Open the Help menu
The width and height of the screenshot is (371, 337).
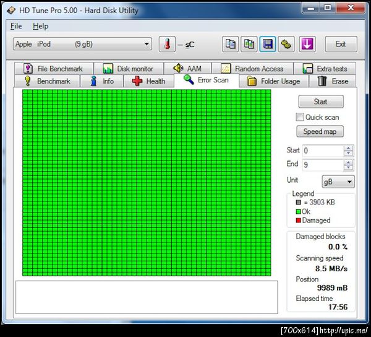click(x=40, y=26)
